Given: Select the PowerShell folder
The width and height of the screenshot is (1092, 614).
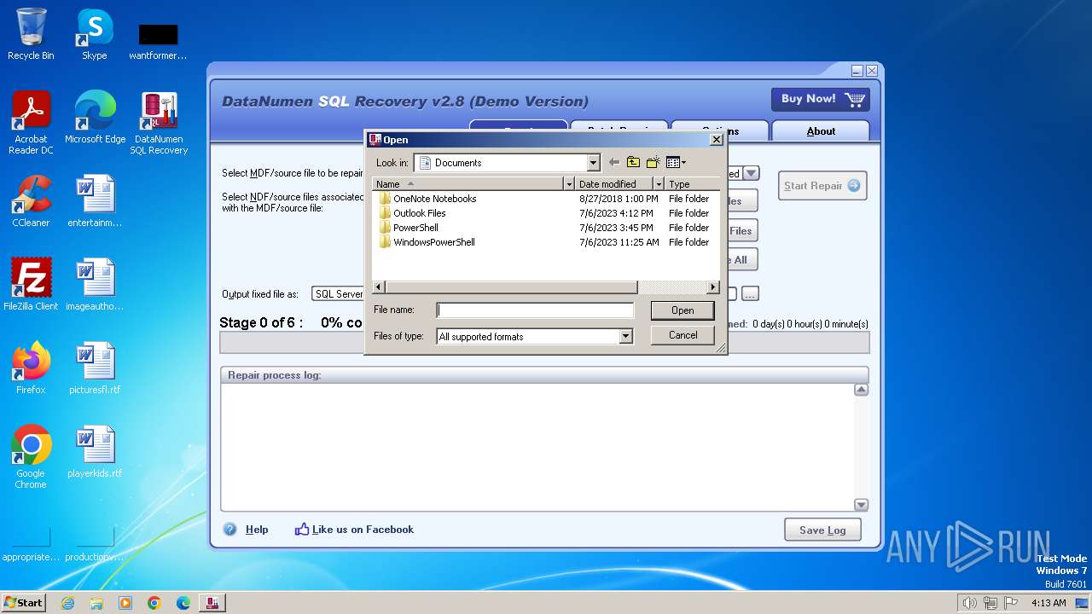Looking at the screenshot, I should [415, 228].
